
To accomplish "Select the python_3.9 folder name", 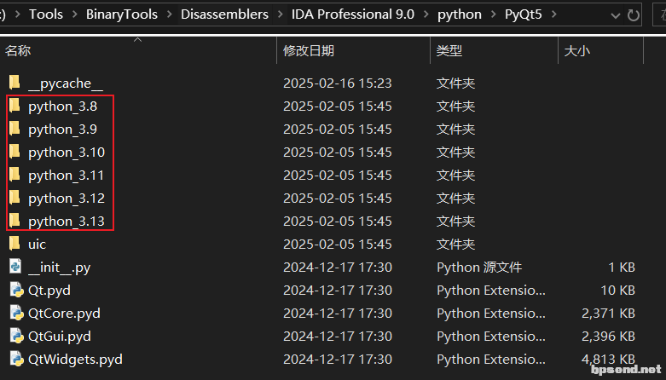I will [x=63, y=129].
